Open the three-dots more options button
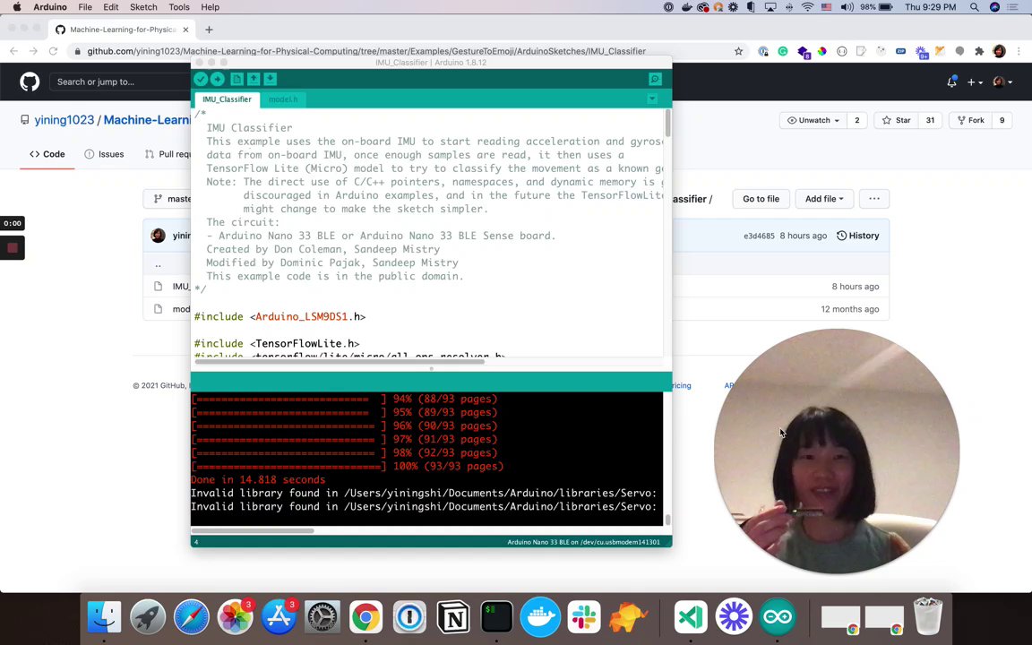Screen dimensions: 1032x645 (874, 199)
